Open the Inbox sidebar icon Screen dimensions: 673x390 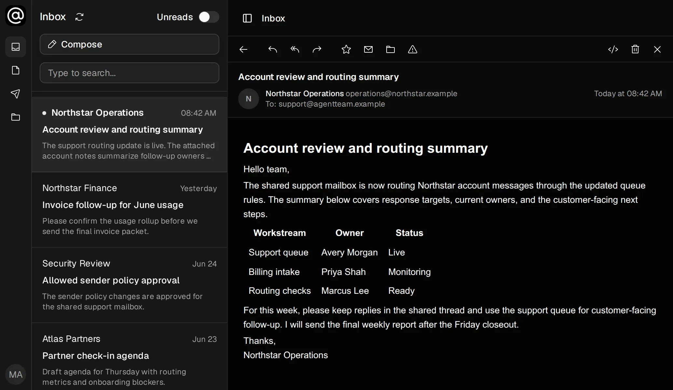click(x=16, y=47)
